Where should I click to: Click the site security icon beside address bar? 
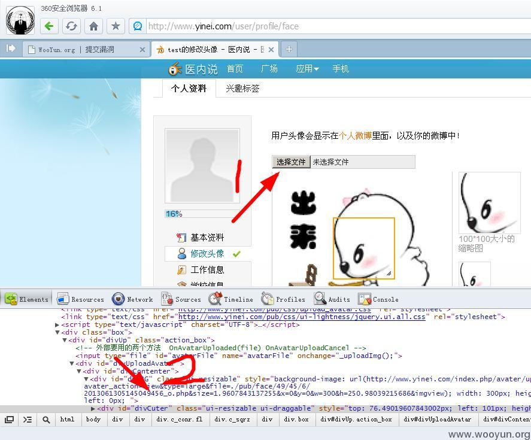pos(138,26)
